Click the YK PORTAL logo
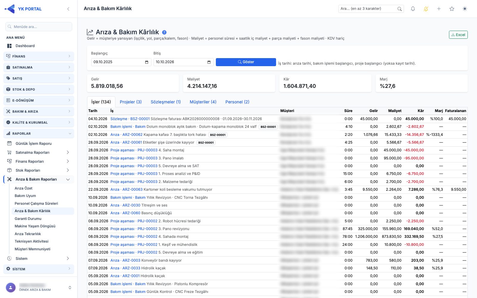Image resolution: width=477 pixels, height=298 pixels. pyautogui.click(x=23, y=9)
